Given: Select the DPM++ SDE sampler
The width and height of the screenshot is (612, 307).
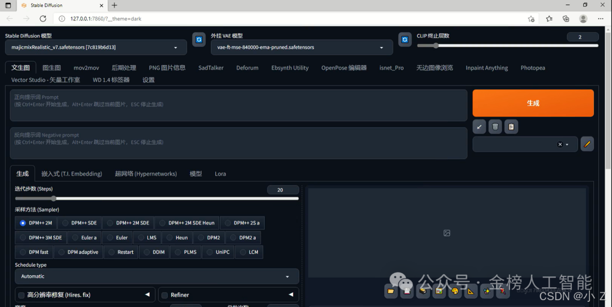Looking at the screenshot, I should tap(80, 223).
